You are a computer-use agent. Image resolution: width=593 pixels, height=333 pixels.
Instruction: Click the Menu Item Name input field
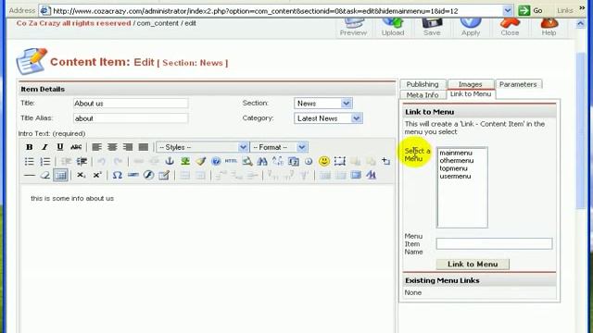[494, 243]
